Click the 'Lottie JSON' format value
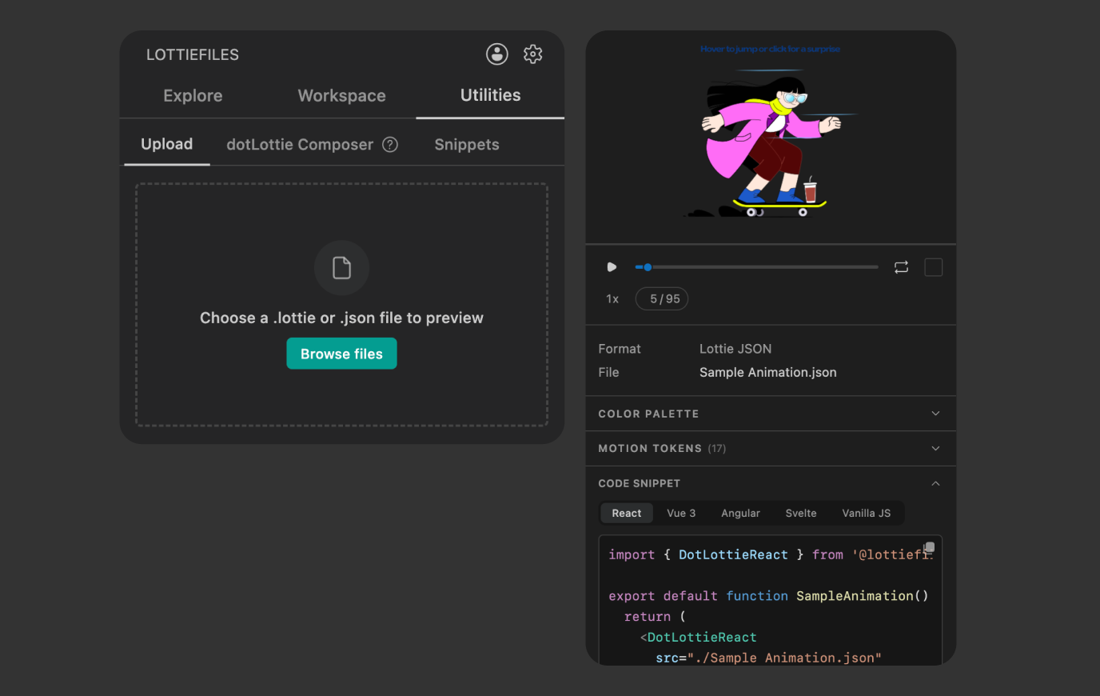 coord(735,350)
